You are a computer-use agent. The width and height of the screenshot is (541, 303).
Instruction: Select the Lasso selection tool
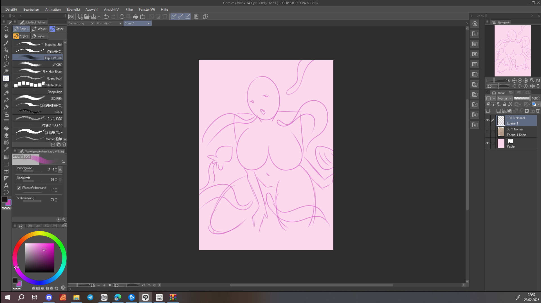(6, 64)
